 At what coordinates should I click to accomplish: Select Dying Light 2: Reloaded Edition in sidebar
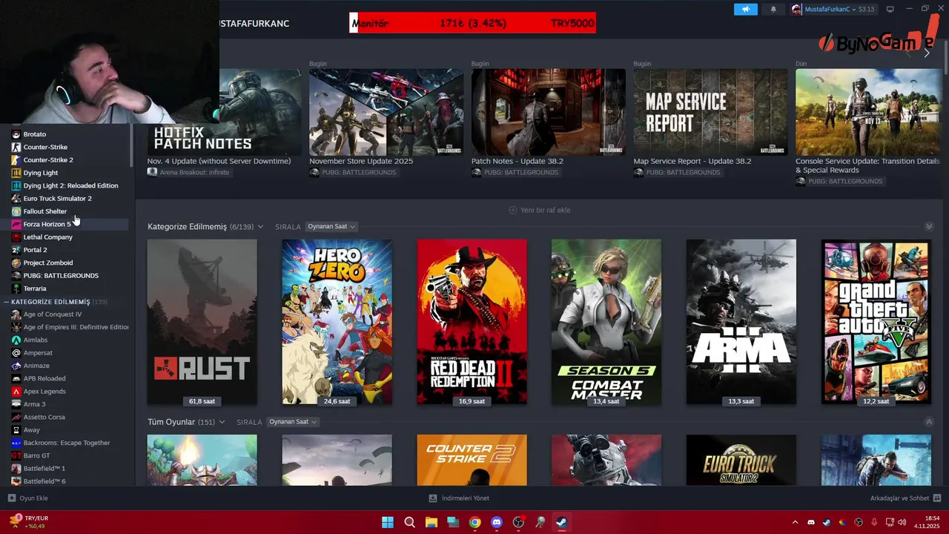tap(70, 185)
